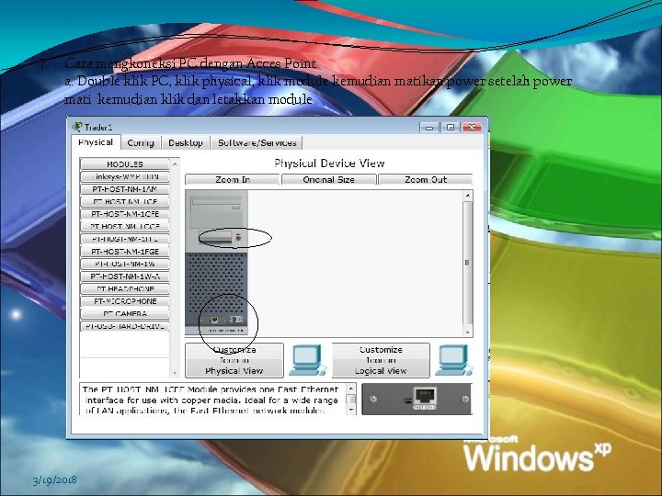This screenshot has width=662, height=496.
Task: Click the device view scroll down arrow
Action: point(467,332)
